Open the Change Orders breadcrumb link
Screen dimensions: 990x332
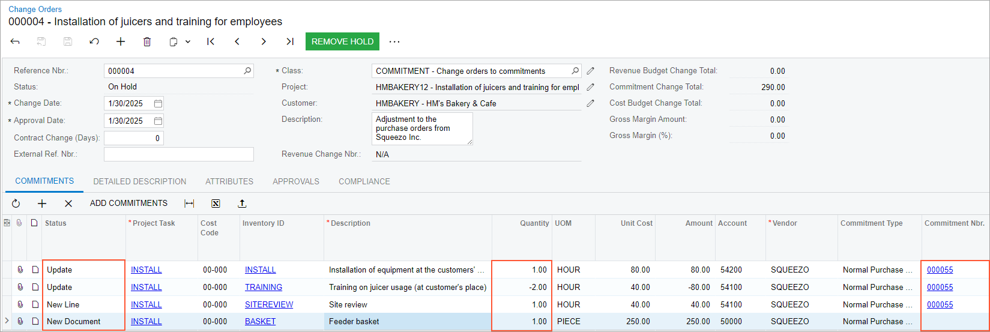pos(35,9)
